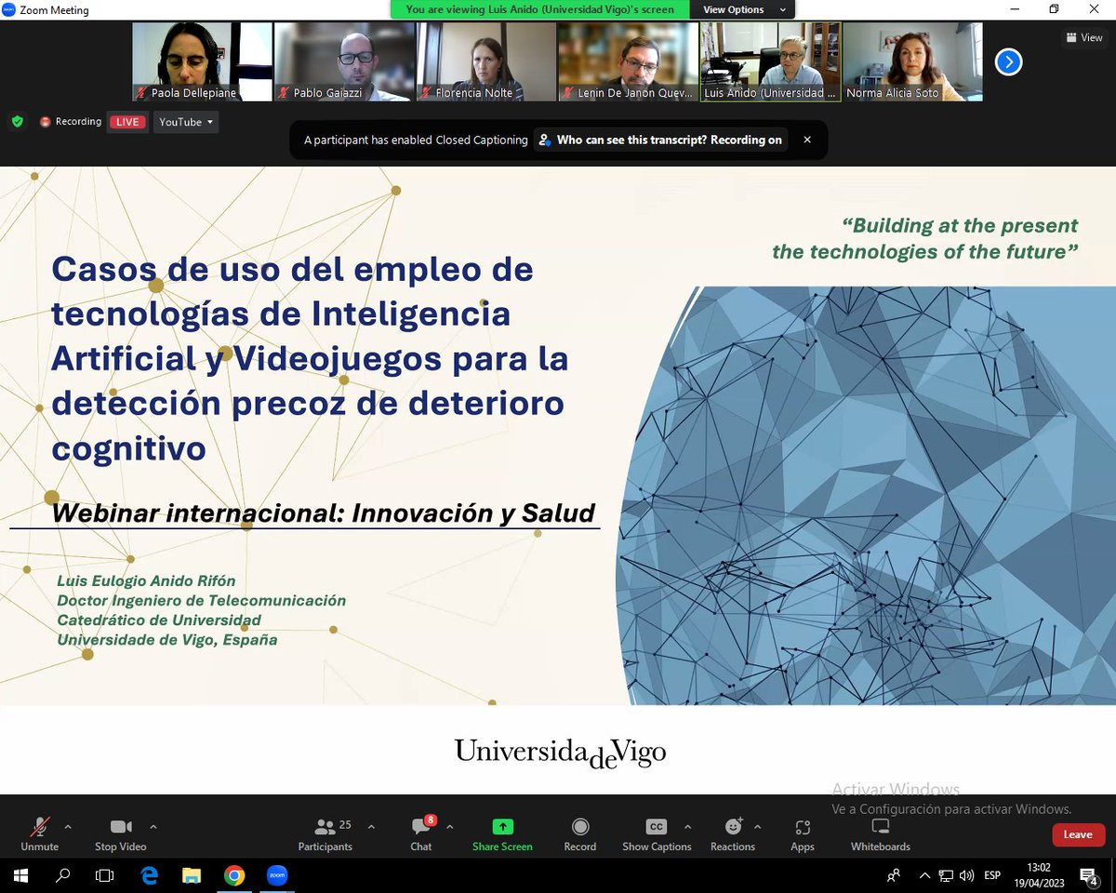Open network status in system tray
This screenshot has width=1116, height=893.
tap(946, 875)
